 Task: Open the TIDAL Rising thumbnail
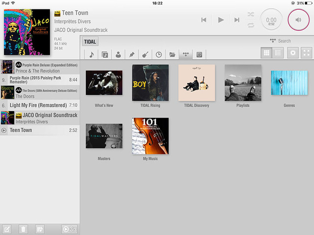[150, 83]
